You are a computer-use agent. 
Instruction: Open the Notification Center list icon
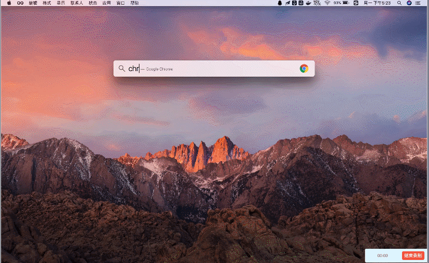[x=418, y=3]
